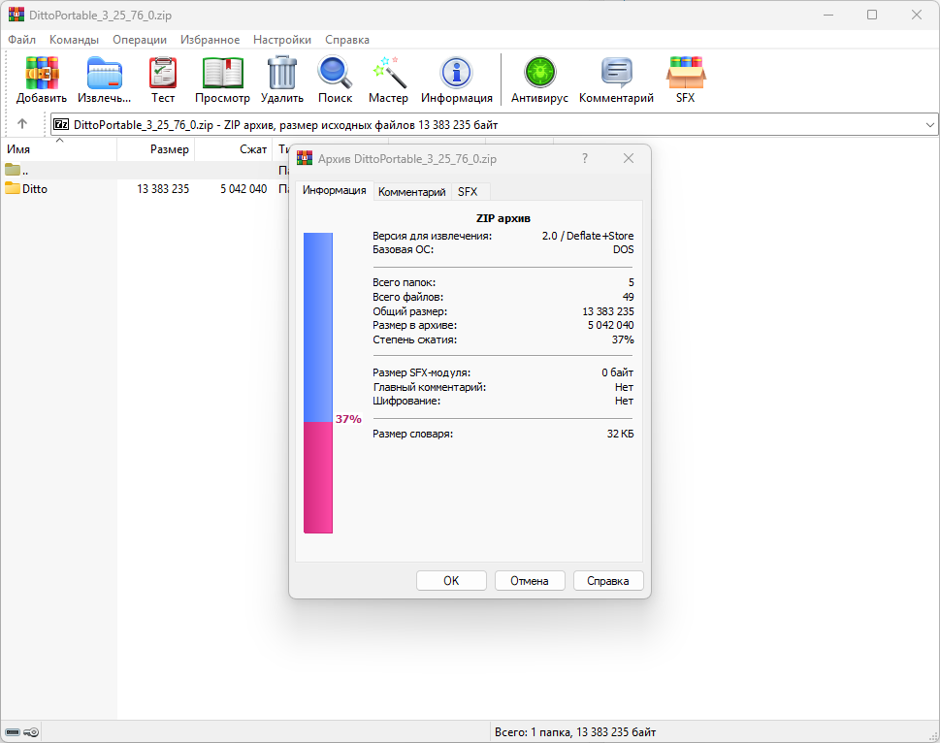Click the 'ZIP архив' dialog heading
The width and height of the screenshot is (940, 743).
point(502,218)
